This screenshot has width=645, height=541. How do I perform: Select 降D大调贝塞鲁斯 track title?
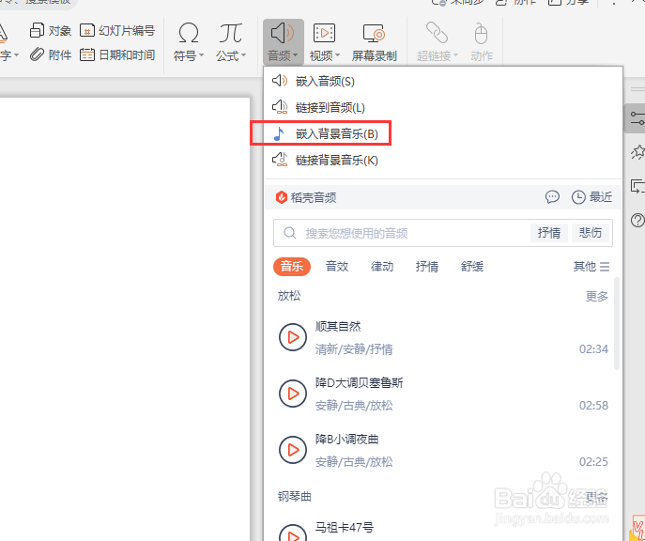(x=359, y=383)
